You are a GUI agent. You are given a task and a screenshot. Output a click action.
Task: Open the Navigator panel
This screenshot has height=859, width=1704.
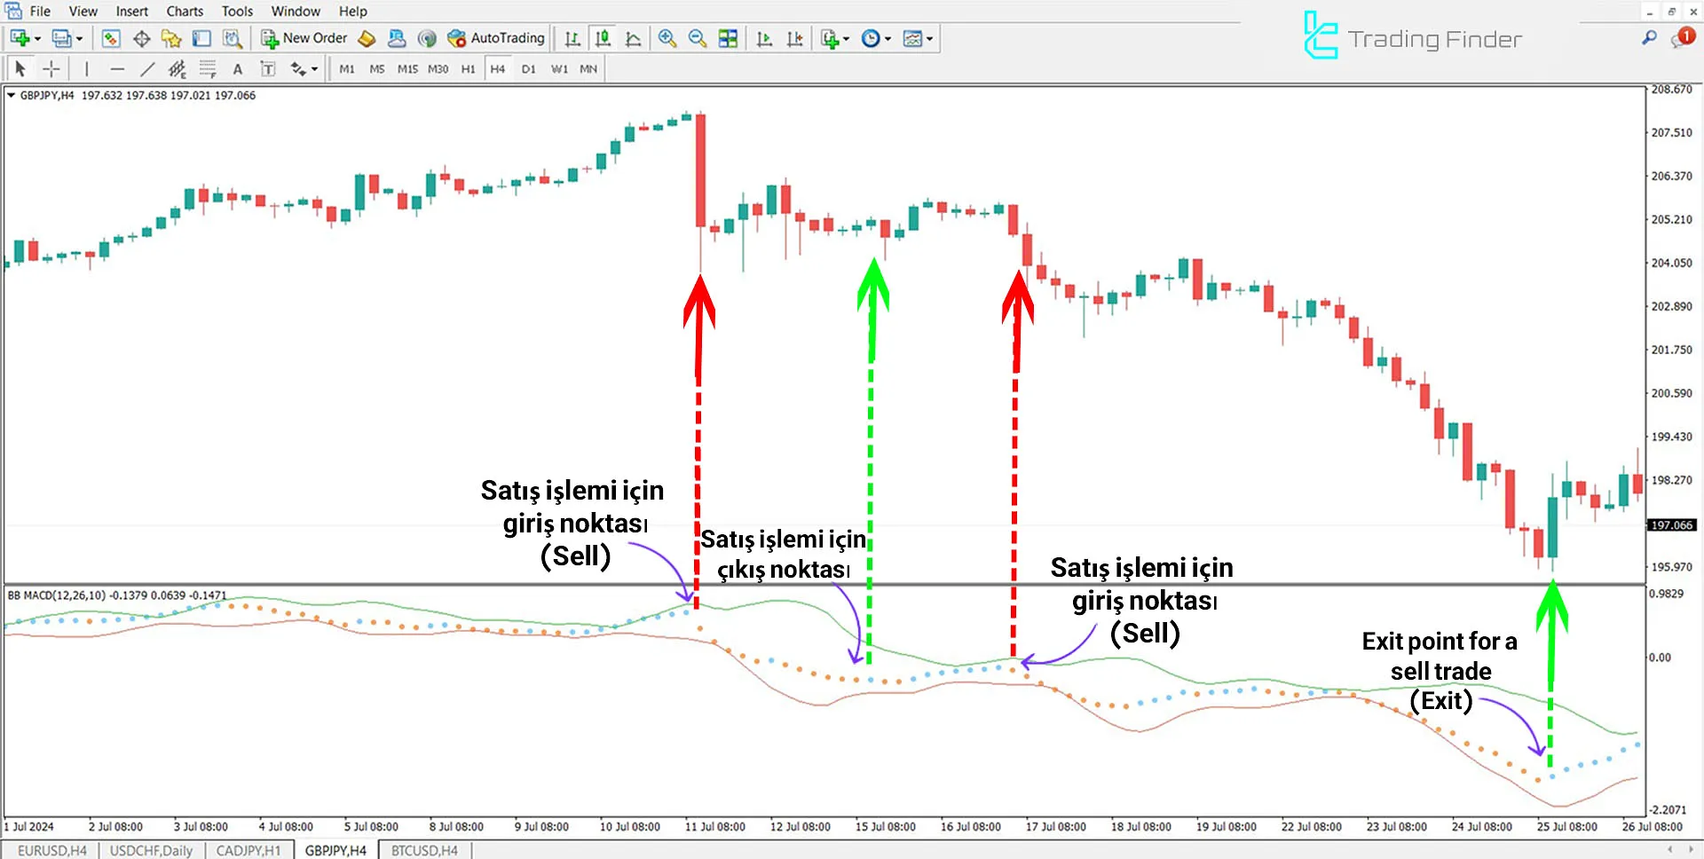(x=171, y=38)
